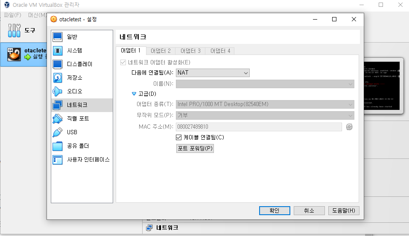Open the 직렬 포트 serial port icon
The height and width of the screenshot is (236, 409).
tap(57, 119)
